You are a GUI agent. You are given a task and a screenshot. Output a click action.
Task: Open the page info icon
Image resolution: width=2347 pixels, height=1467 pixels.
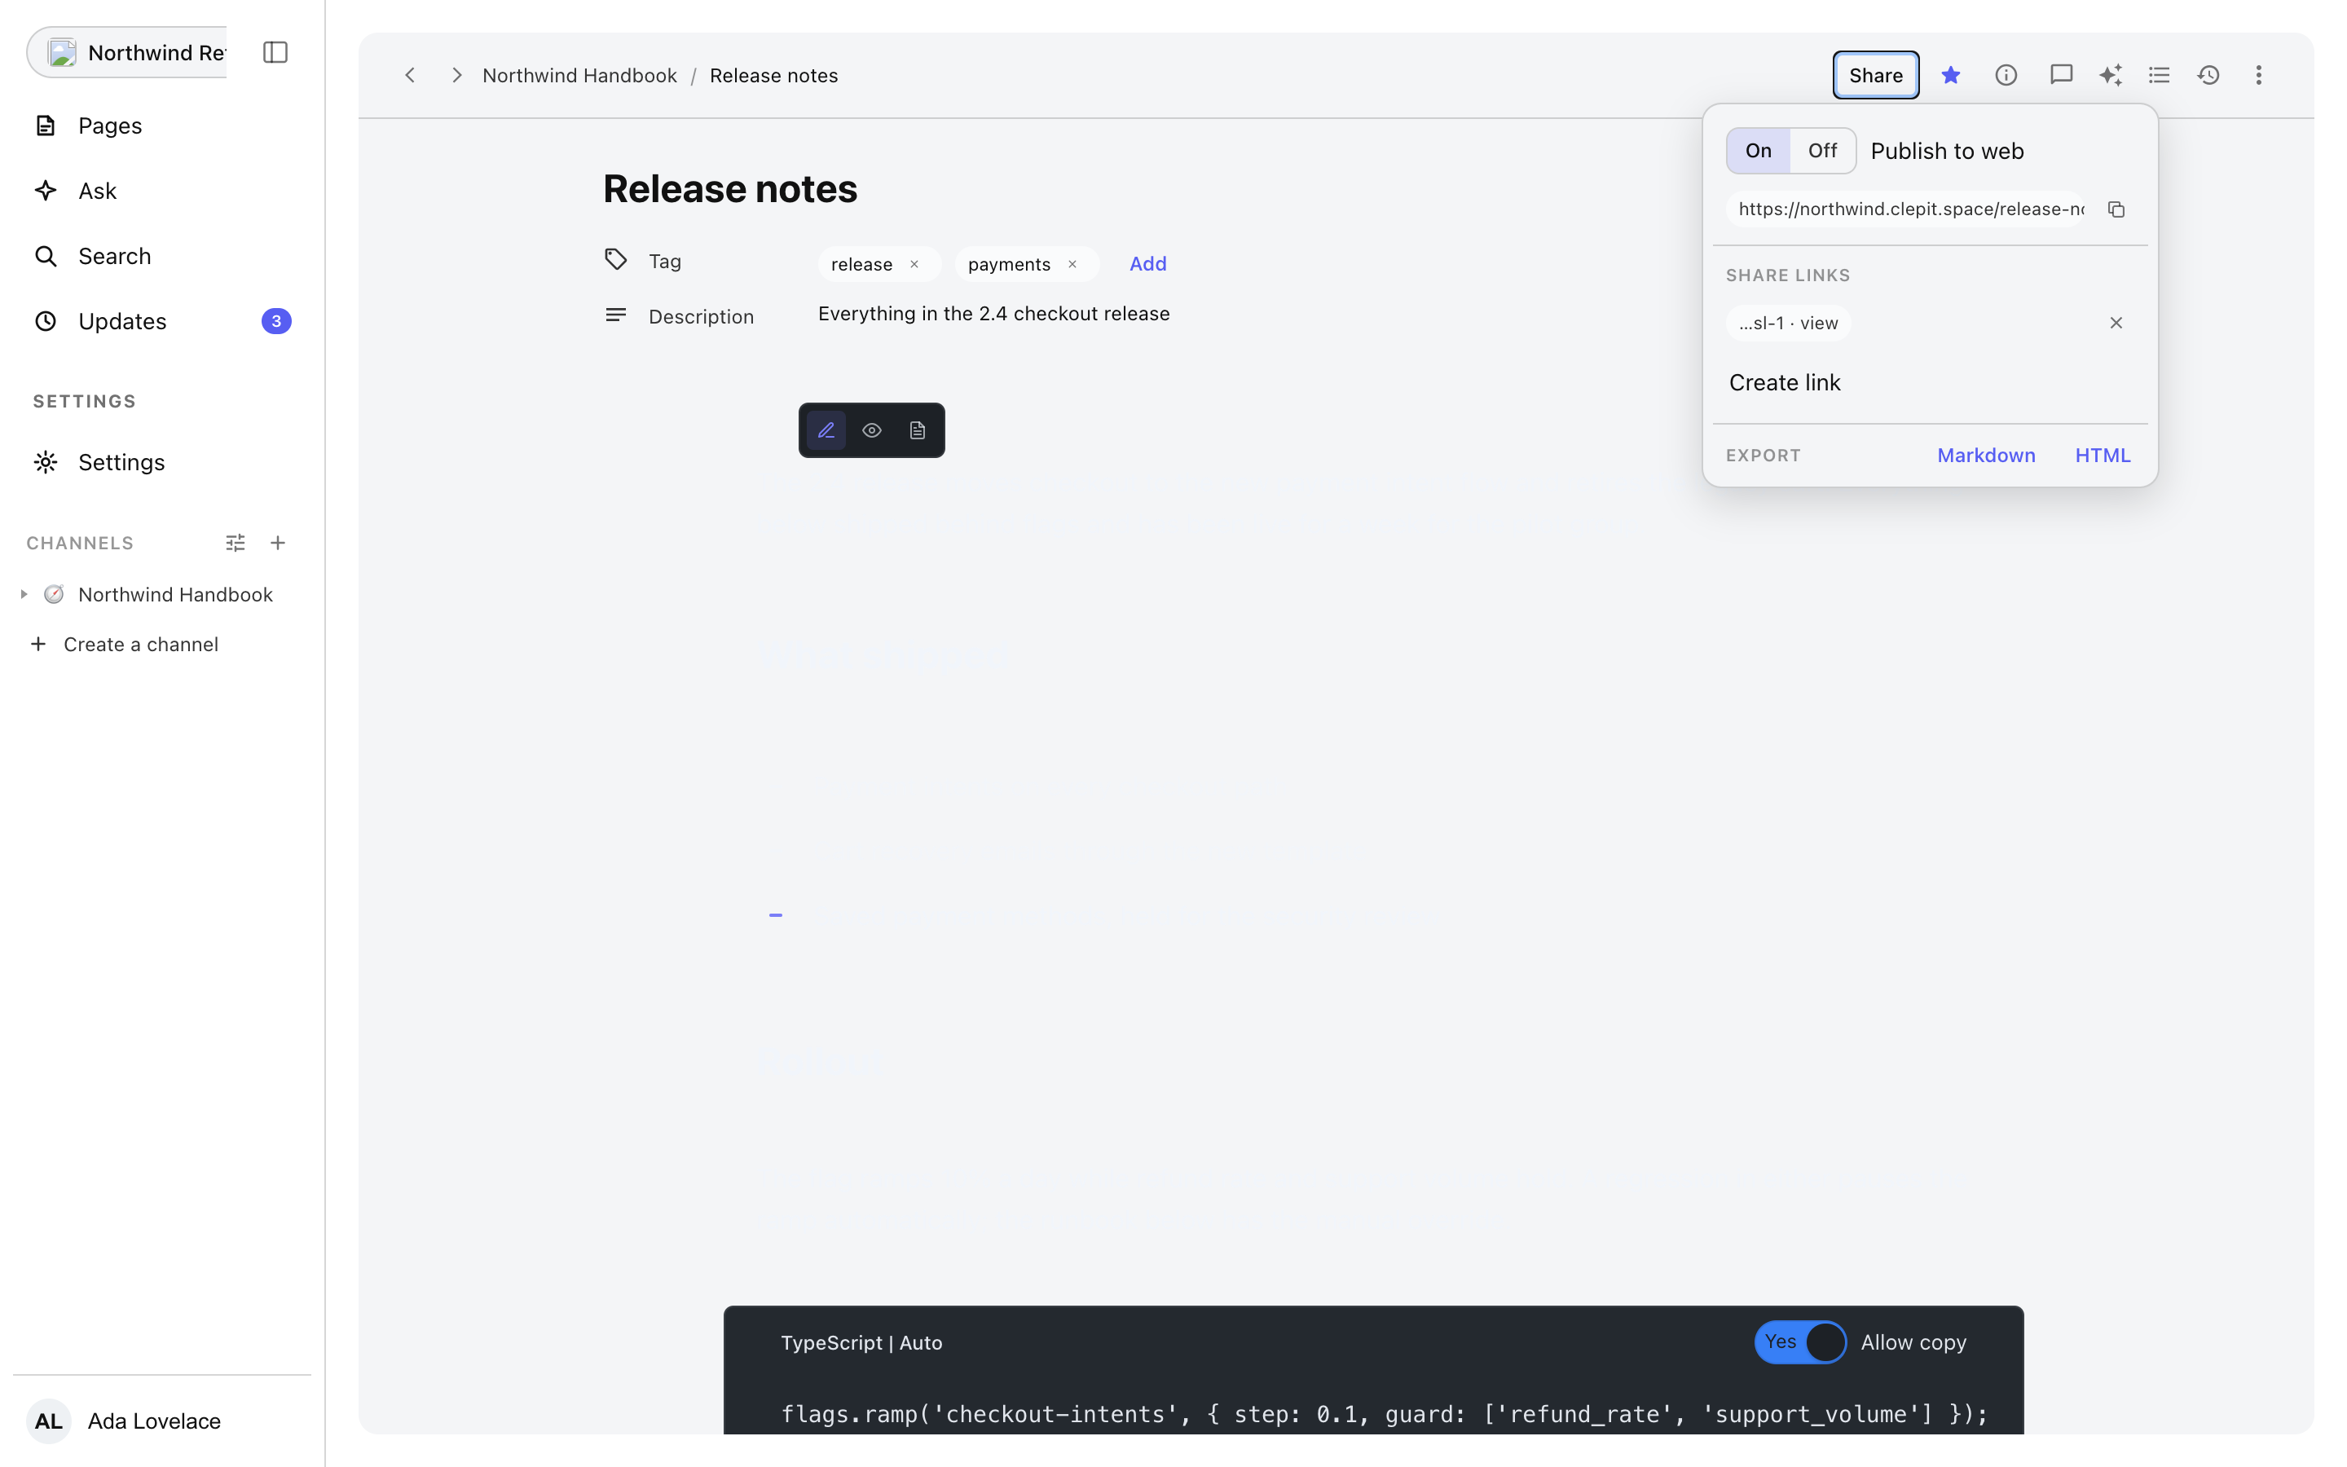tap(2006, 75)
